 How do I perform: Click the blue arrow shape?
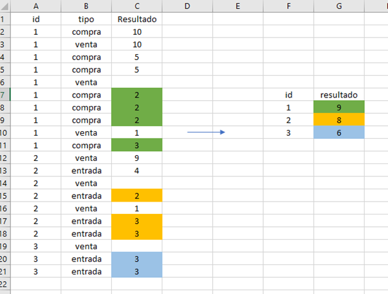click(206, 132)
